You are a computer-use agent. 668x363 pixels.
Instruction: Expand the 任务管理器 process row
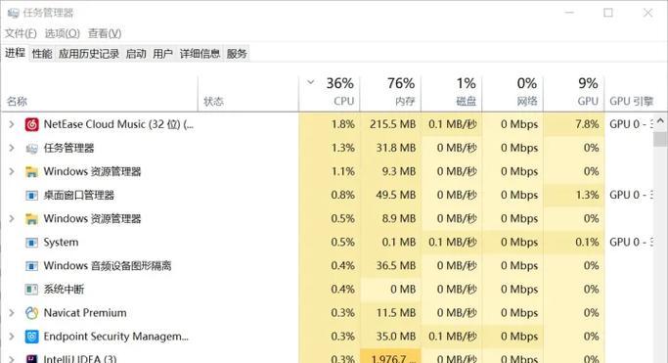[12, 149]
